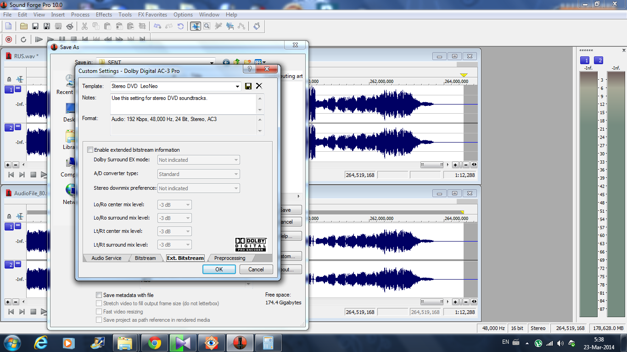The width and height of the screenshot is (627, 352).
Task: Click the Cut scissors icon
Action: [x=85, y=26]
